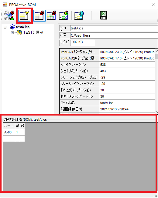Select the IRONCAD 17.0 version value
Viewport: 158px width, 198px height.
[127, 58]
